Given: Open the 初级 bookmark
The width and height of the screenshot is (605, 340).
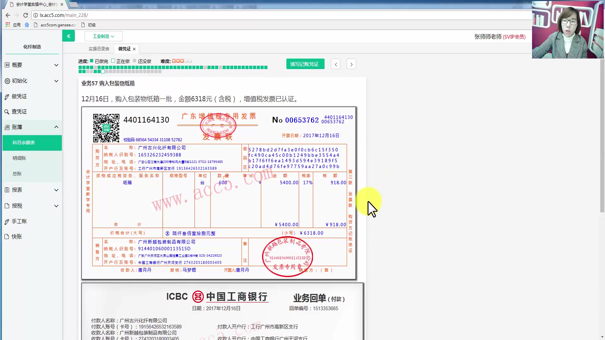Looking at the screenshot, I should [x=89, y=25].
